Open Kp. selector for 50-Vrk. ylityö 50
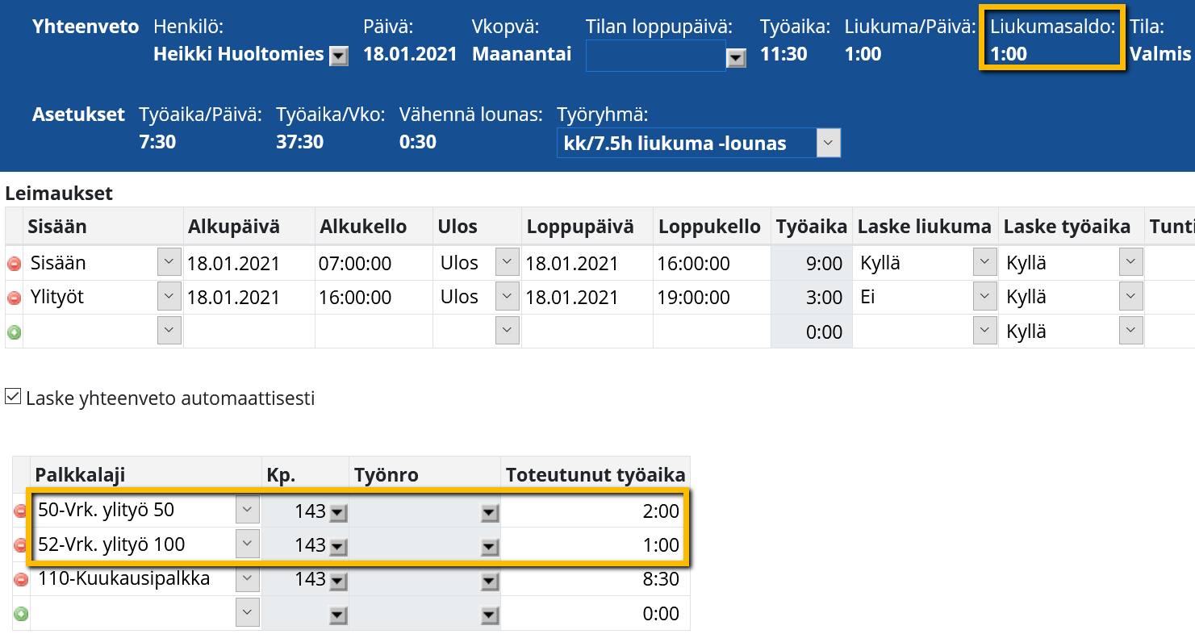 click(x=337, y=512)
